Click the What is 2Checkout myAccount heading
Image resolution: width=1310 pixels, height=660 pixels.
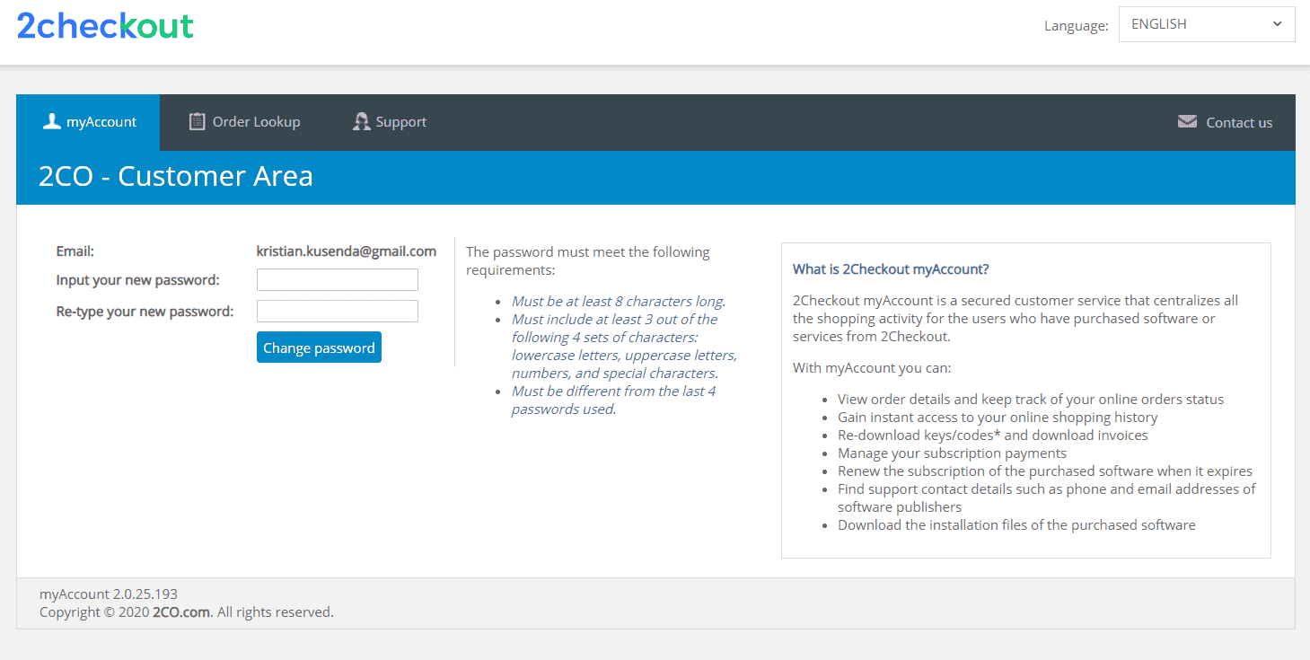pos(891,268)
